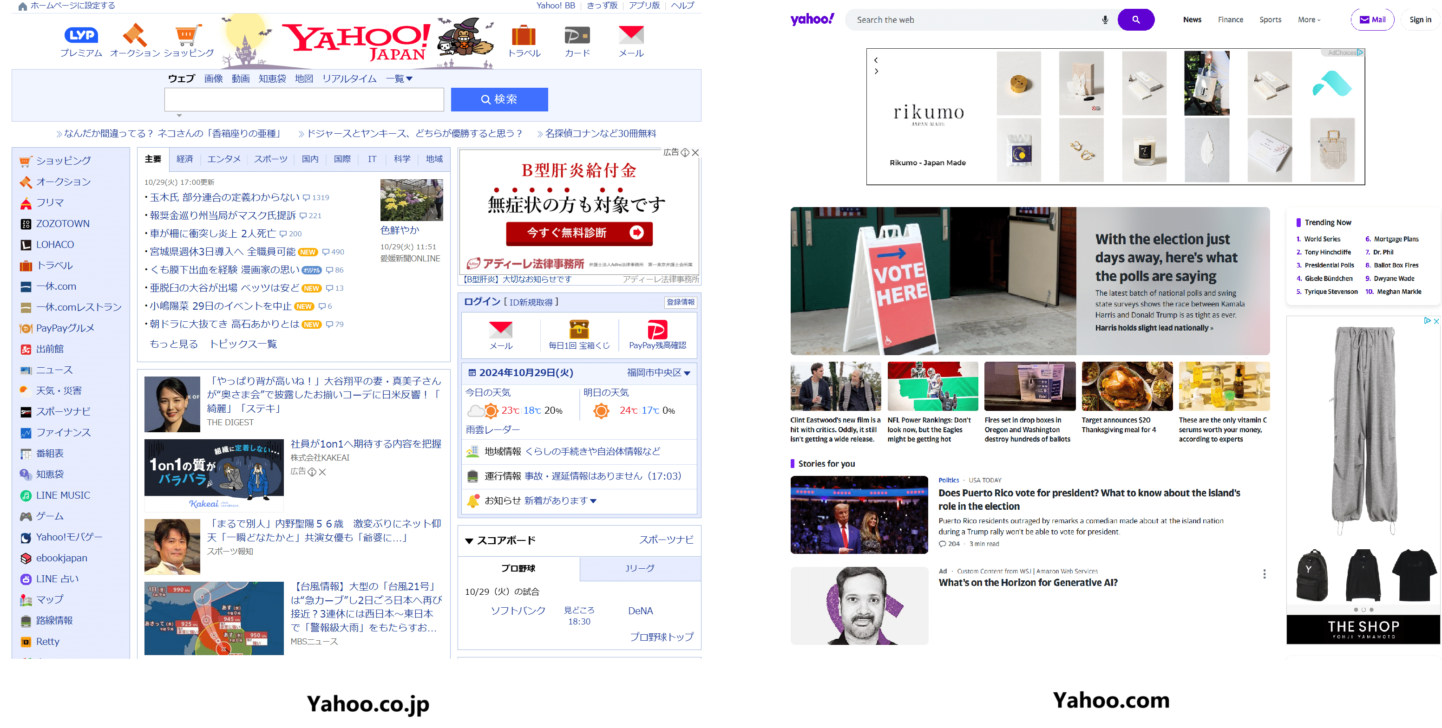Open Harris holds slight lead nationally link
The image size is (1442, 728).
1154,328
